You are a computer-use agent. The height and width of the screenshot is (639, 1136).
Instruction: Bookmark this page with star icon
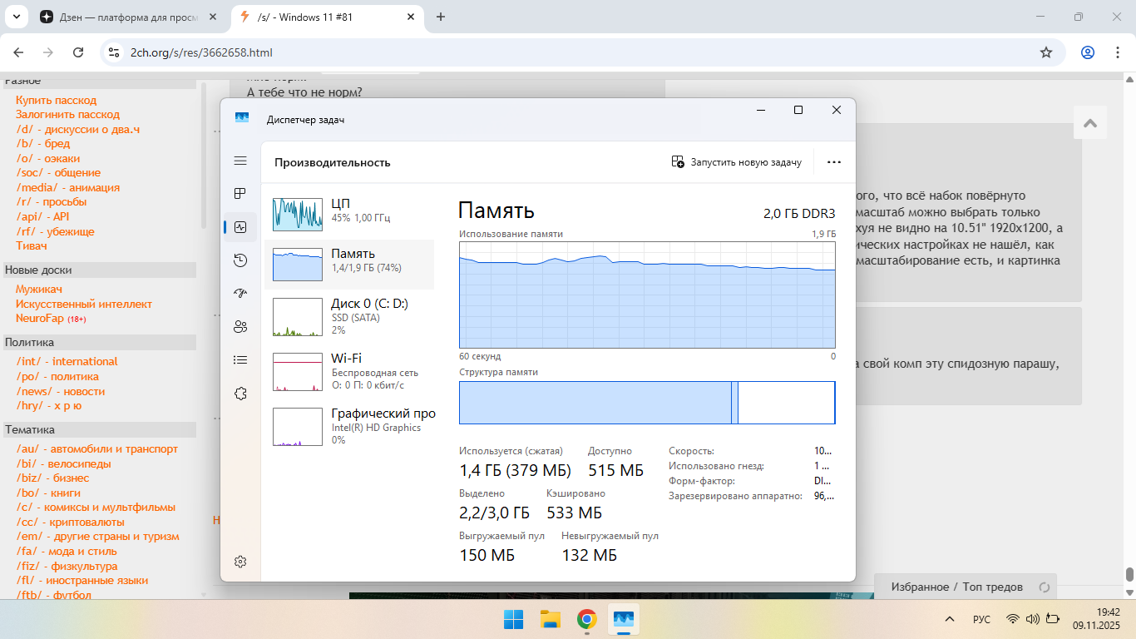pyautogui.click(x=1046, y=52)
